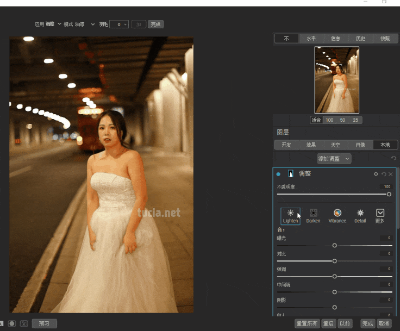400x331 pixels.
Task: Open the 调整 layer settings gear
Action: 376,174
